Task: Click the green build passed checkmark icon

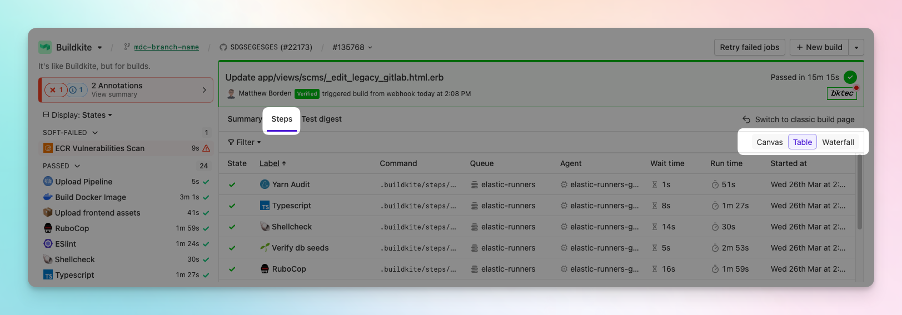Action: (x=850, y=77)
